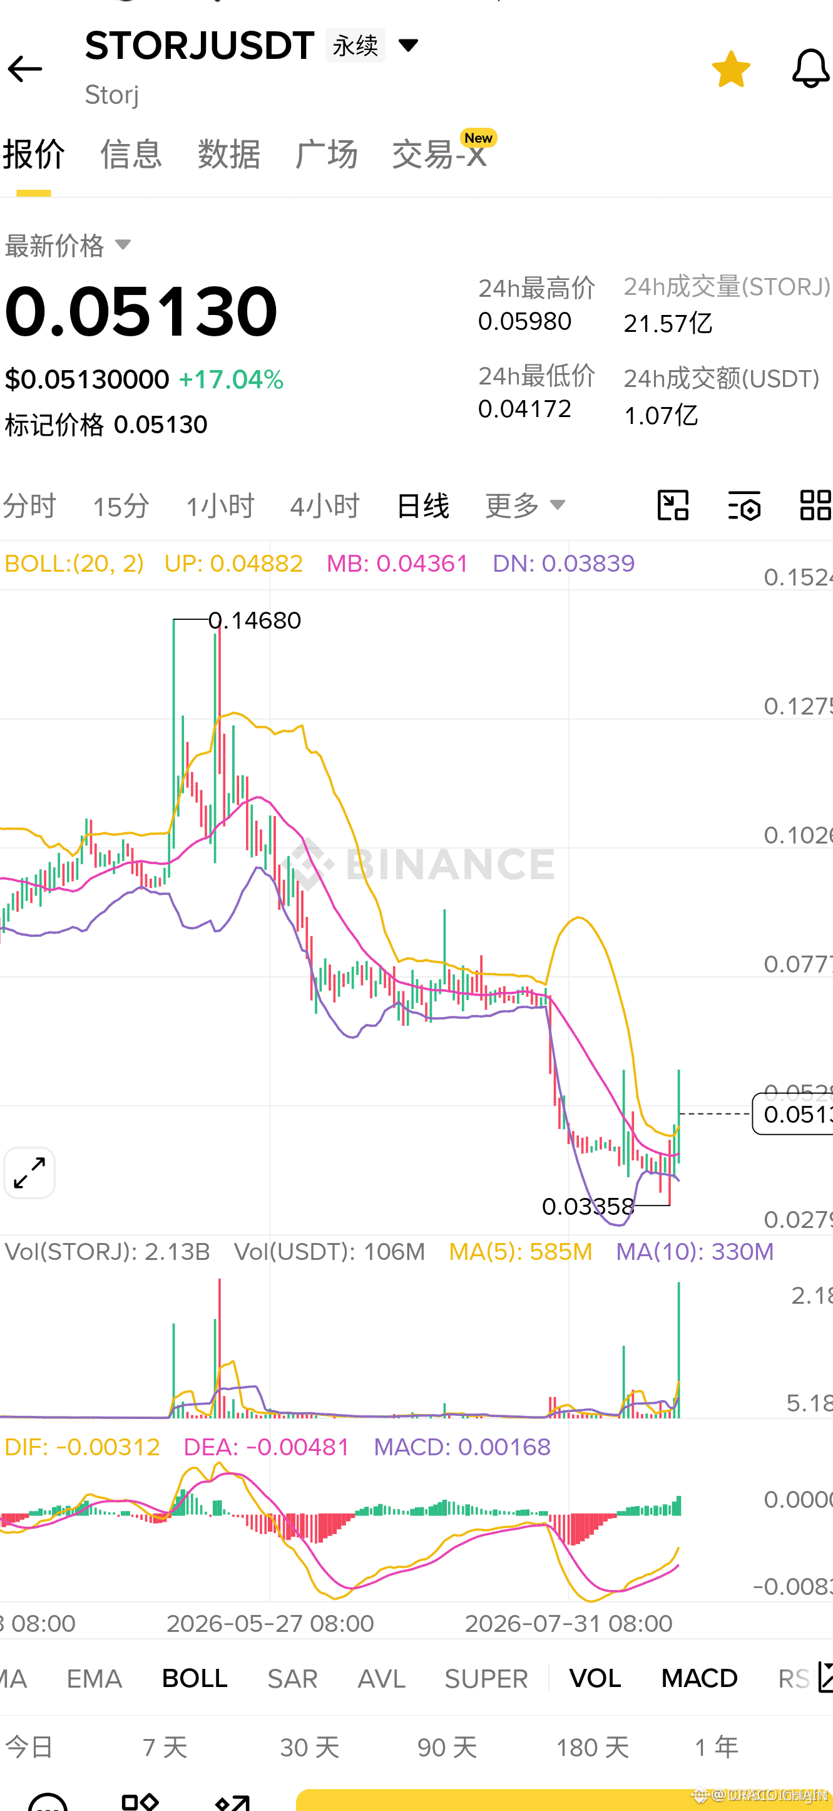Expand the 更多 interval dropdown
This screenshot has width=833, height=1811.
pos(524,505)
